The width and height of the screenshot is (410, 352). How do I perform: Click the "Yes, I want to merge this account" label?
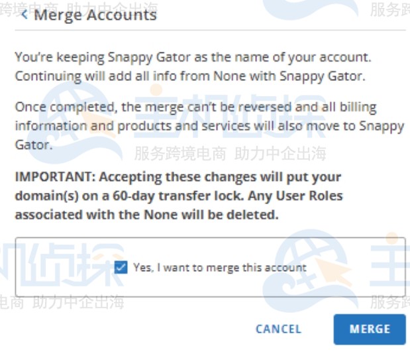coord(219,268)
